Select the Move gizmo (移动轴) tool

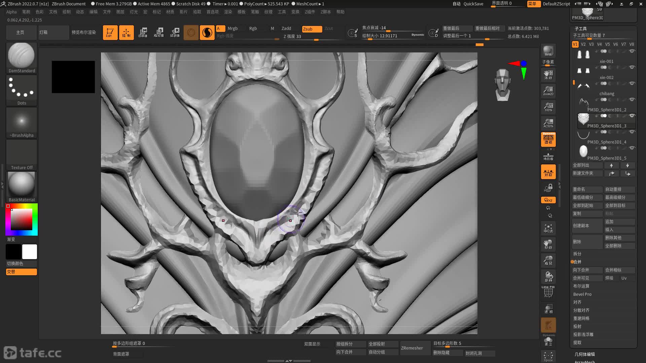click(x=143, y=33)
